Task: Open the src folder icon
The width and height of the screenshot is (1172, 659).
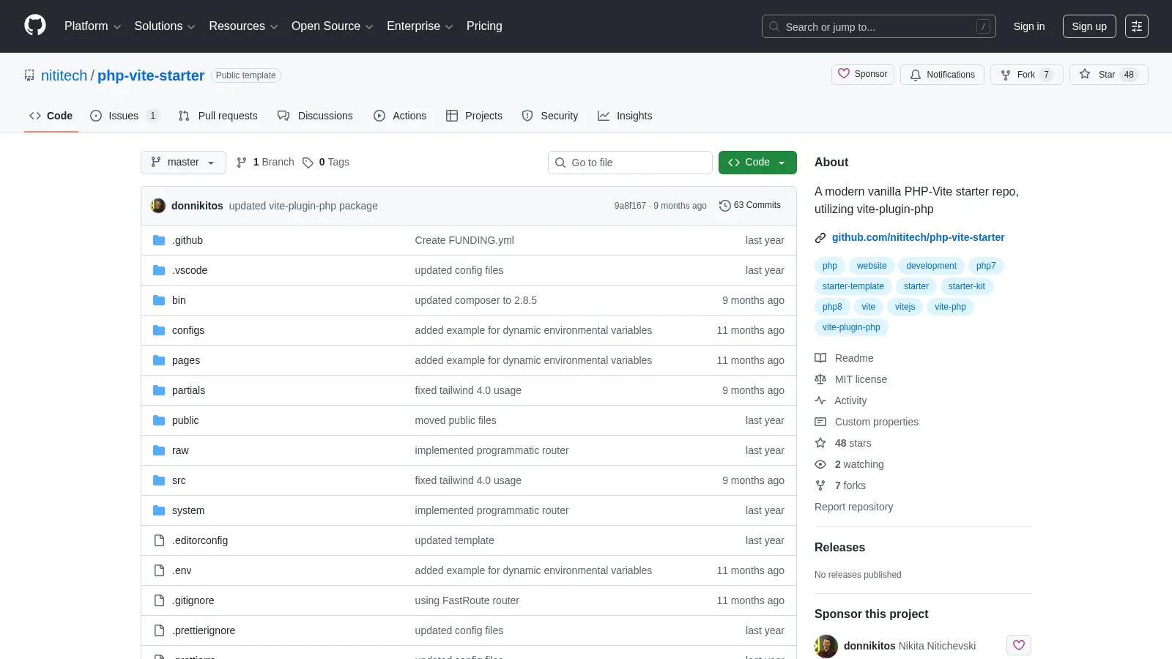Action: click(159, 480)
